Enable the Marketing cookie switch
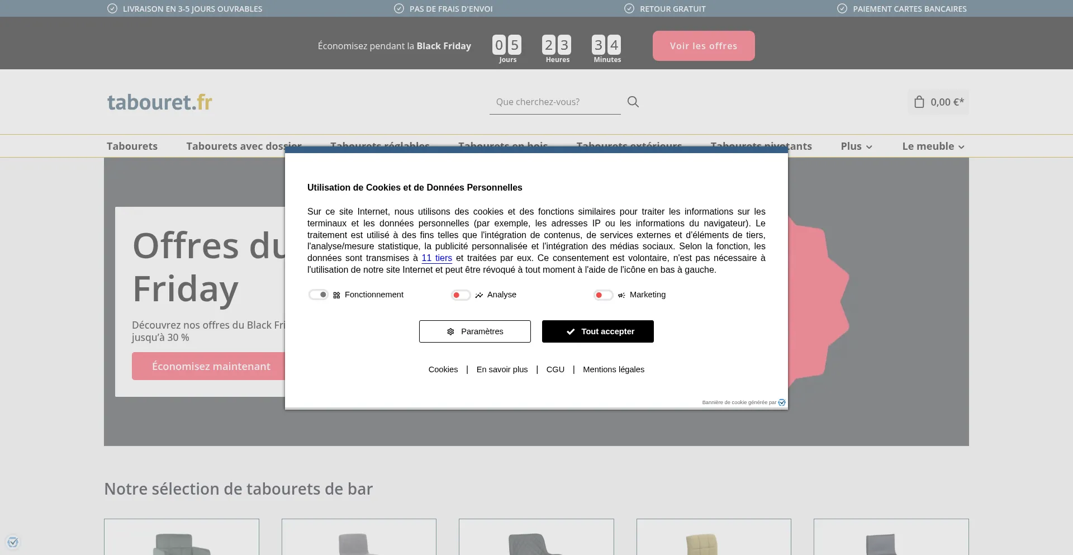 click(603, 295)
